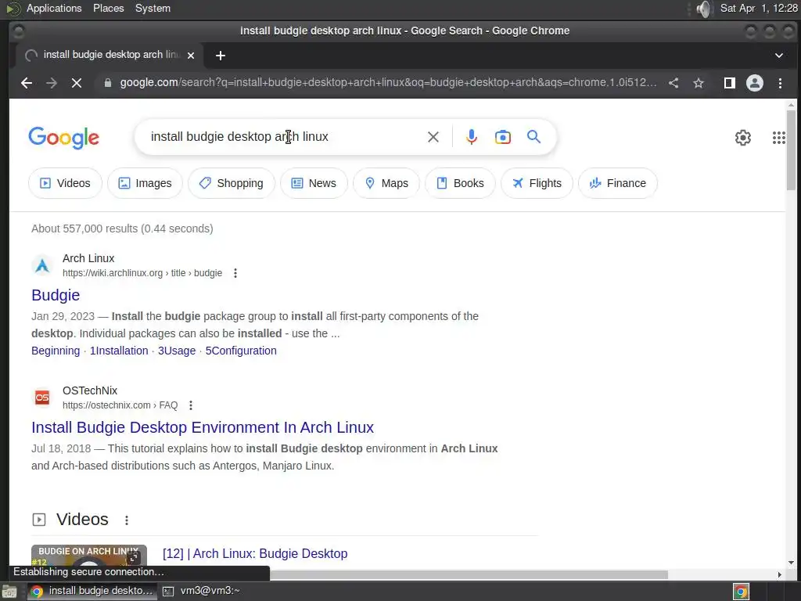Open Chrome profile avatar
The height and width of the screenshot is (601, 801).
tap(755, 83)
